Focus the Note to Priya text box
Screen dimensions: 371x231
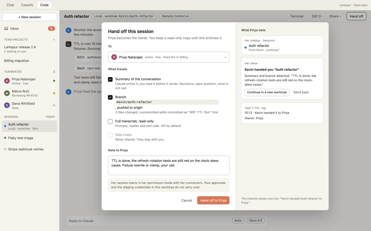(x=169, y=165)
